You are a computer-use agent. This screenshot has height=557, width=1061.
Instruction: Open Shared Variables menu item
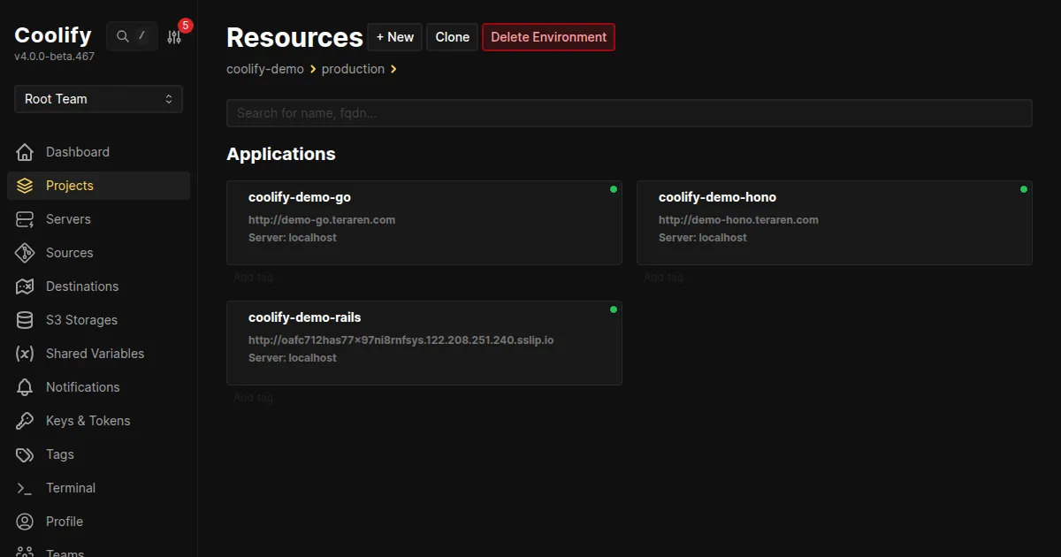[x=95, y=354]
